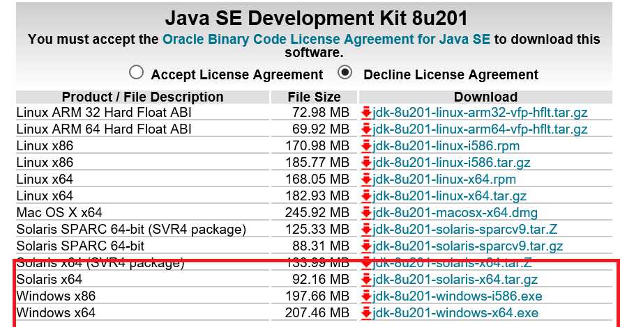
Task: Click the Java SE Development Kit 8u201 heading
Action: pos(316,18)
